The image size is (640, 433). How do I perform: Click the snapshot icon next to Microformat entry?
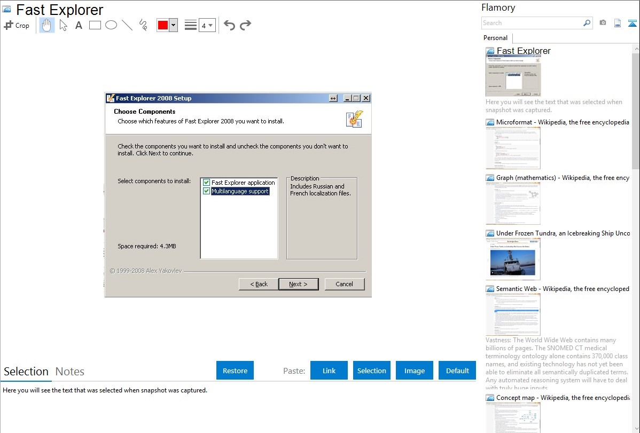[x=490, y=122]
